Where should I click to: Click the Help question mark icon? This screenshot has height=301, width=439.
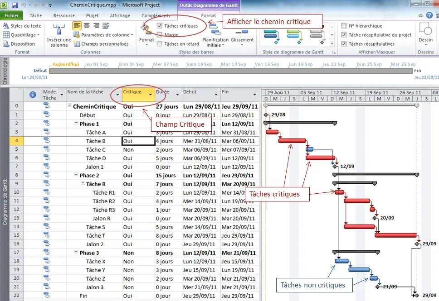coord(429,15)
